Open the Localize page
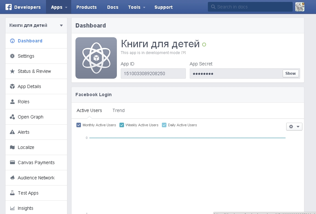The height and width of the screenshot is (214, 316). pyautogui.click(x=36, y=147)
